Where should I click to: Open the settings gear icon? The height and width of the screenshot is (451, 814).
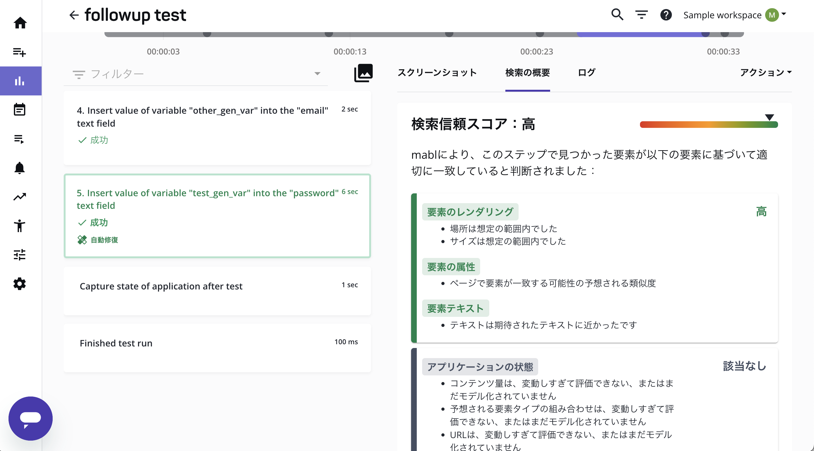click(20, 284)
